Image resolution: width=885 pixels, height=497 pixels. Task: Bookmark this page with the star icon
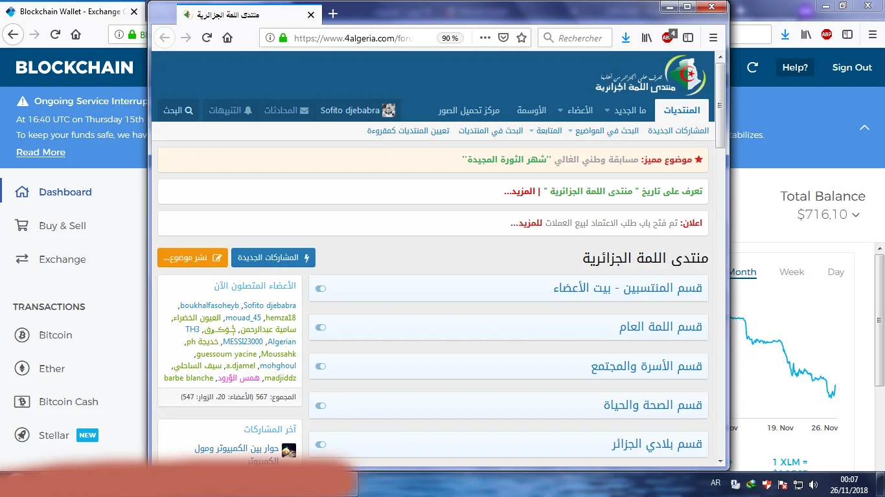(x=521, y=38)
